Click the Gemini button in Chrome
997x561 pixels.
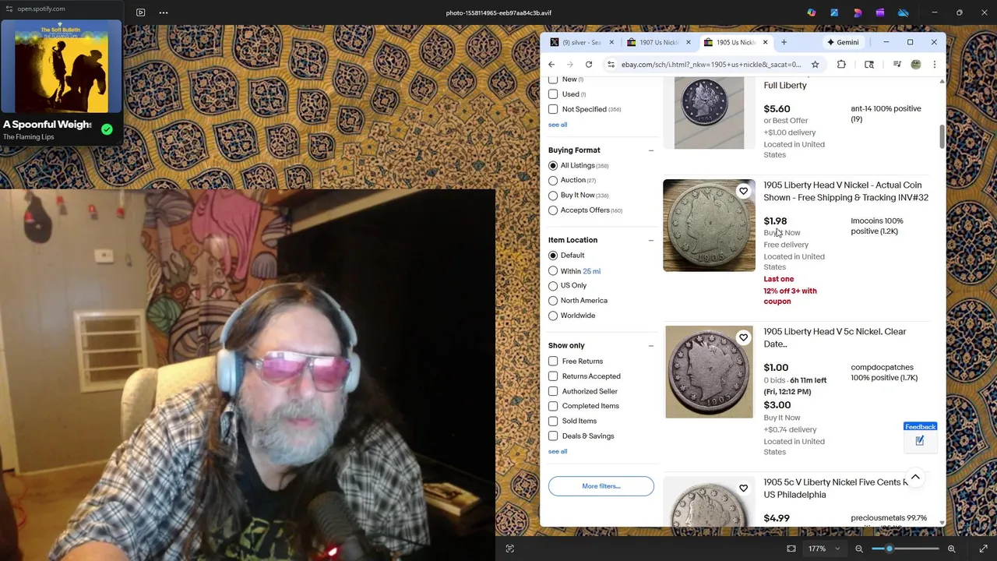[844, 42]
